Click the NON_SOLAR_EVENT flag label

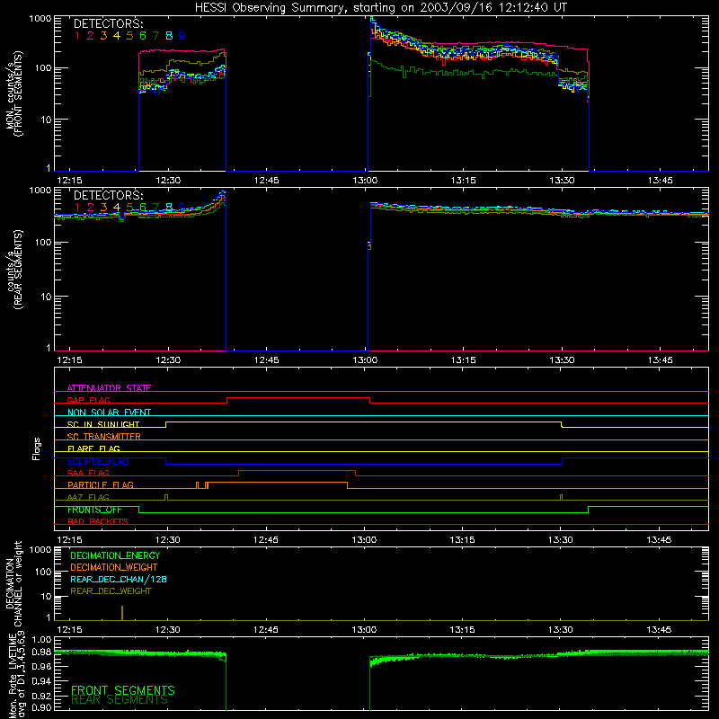pos(109,413)
